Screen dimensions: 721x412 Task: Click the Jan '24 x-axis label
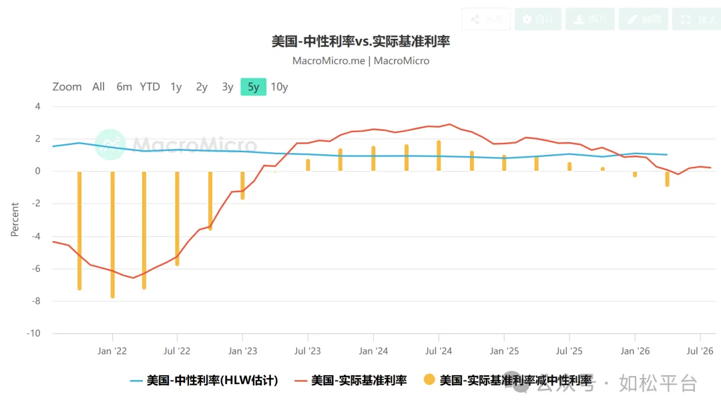[x=373, y=351]
